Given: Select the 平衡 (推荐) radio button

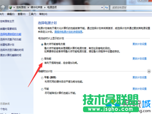Looking at the screenshot, I should click(42, 78).
